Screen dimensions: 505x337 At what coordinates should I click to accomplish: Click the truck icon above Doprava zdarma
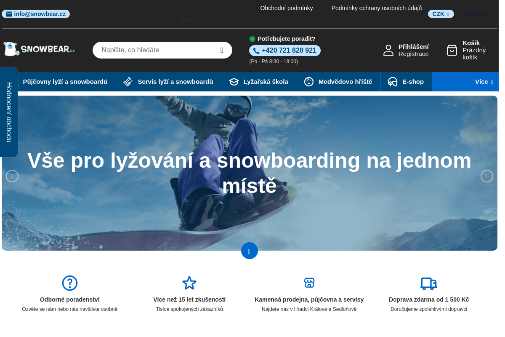(429, 283)
